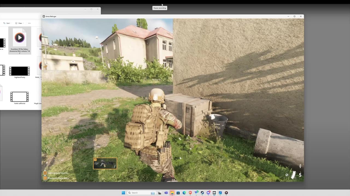Select the Guardians Of the Galaxy audio file
The width and height of the screenshot is (350, 196).
[x=20, y=41]
